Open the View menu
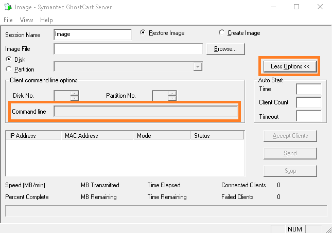332x233 pixels. click(26, 20)
